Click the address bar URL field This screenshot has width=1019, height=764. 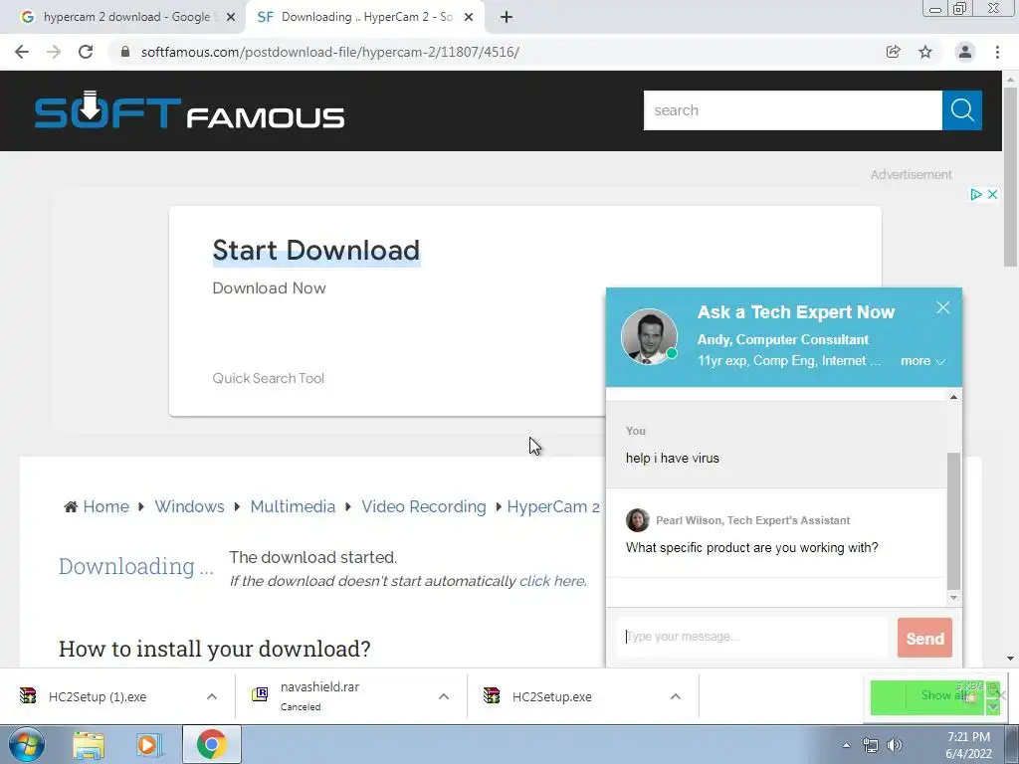(x=330, y=52)
